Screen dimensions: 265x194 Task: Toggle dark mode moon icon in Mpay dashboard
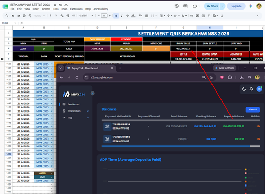(244, 89)
